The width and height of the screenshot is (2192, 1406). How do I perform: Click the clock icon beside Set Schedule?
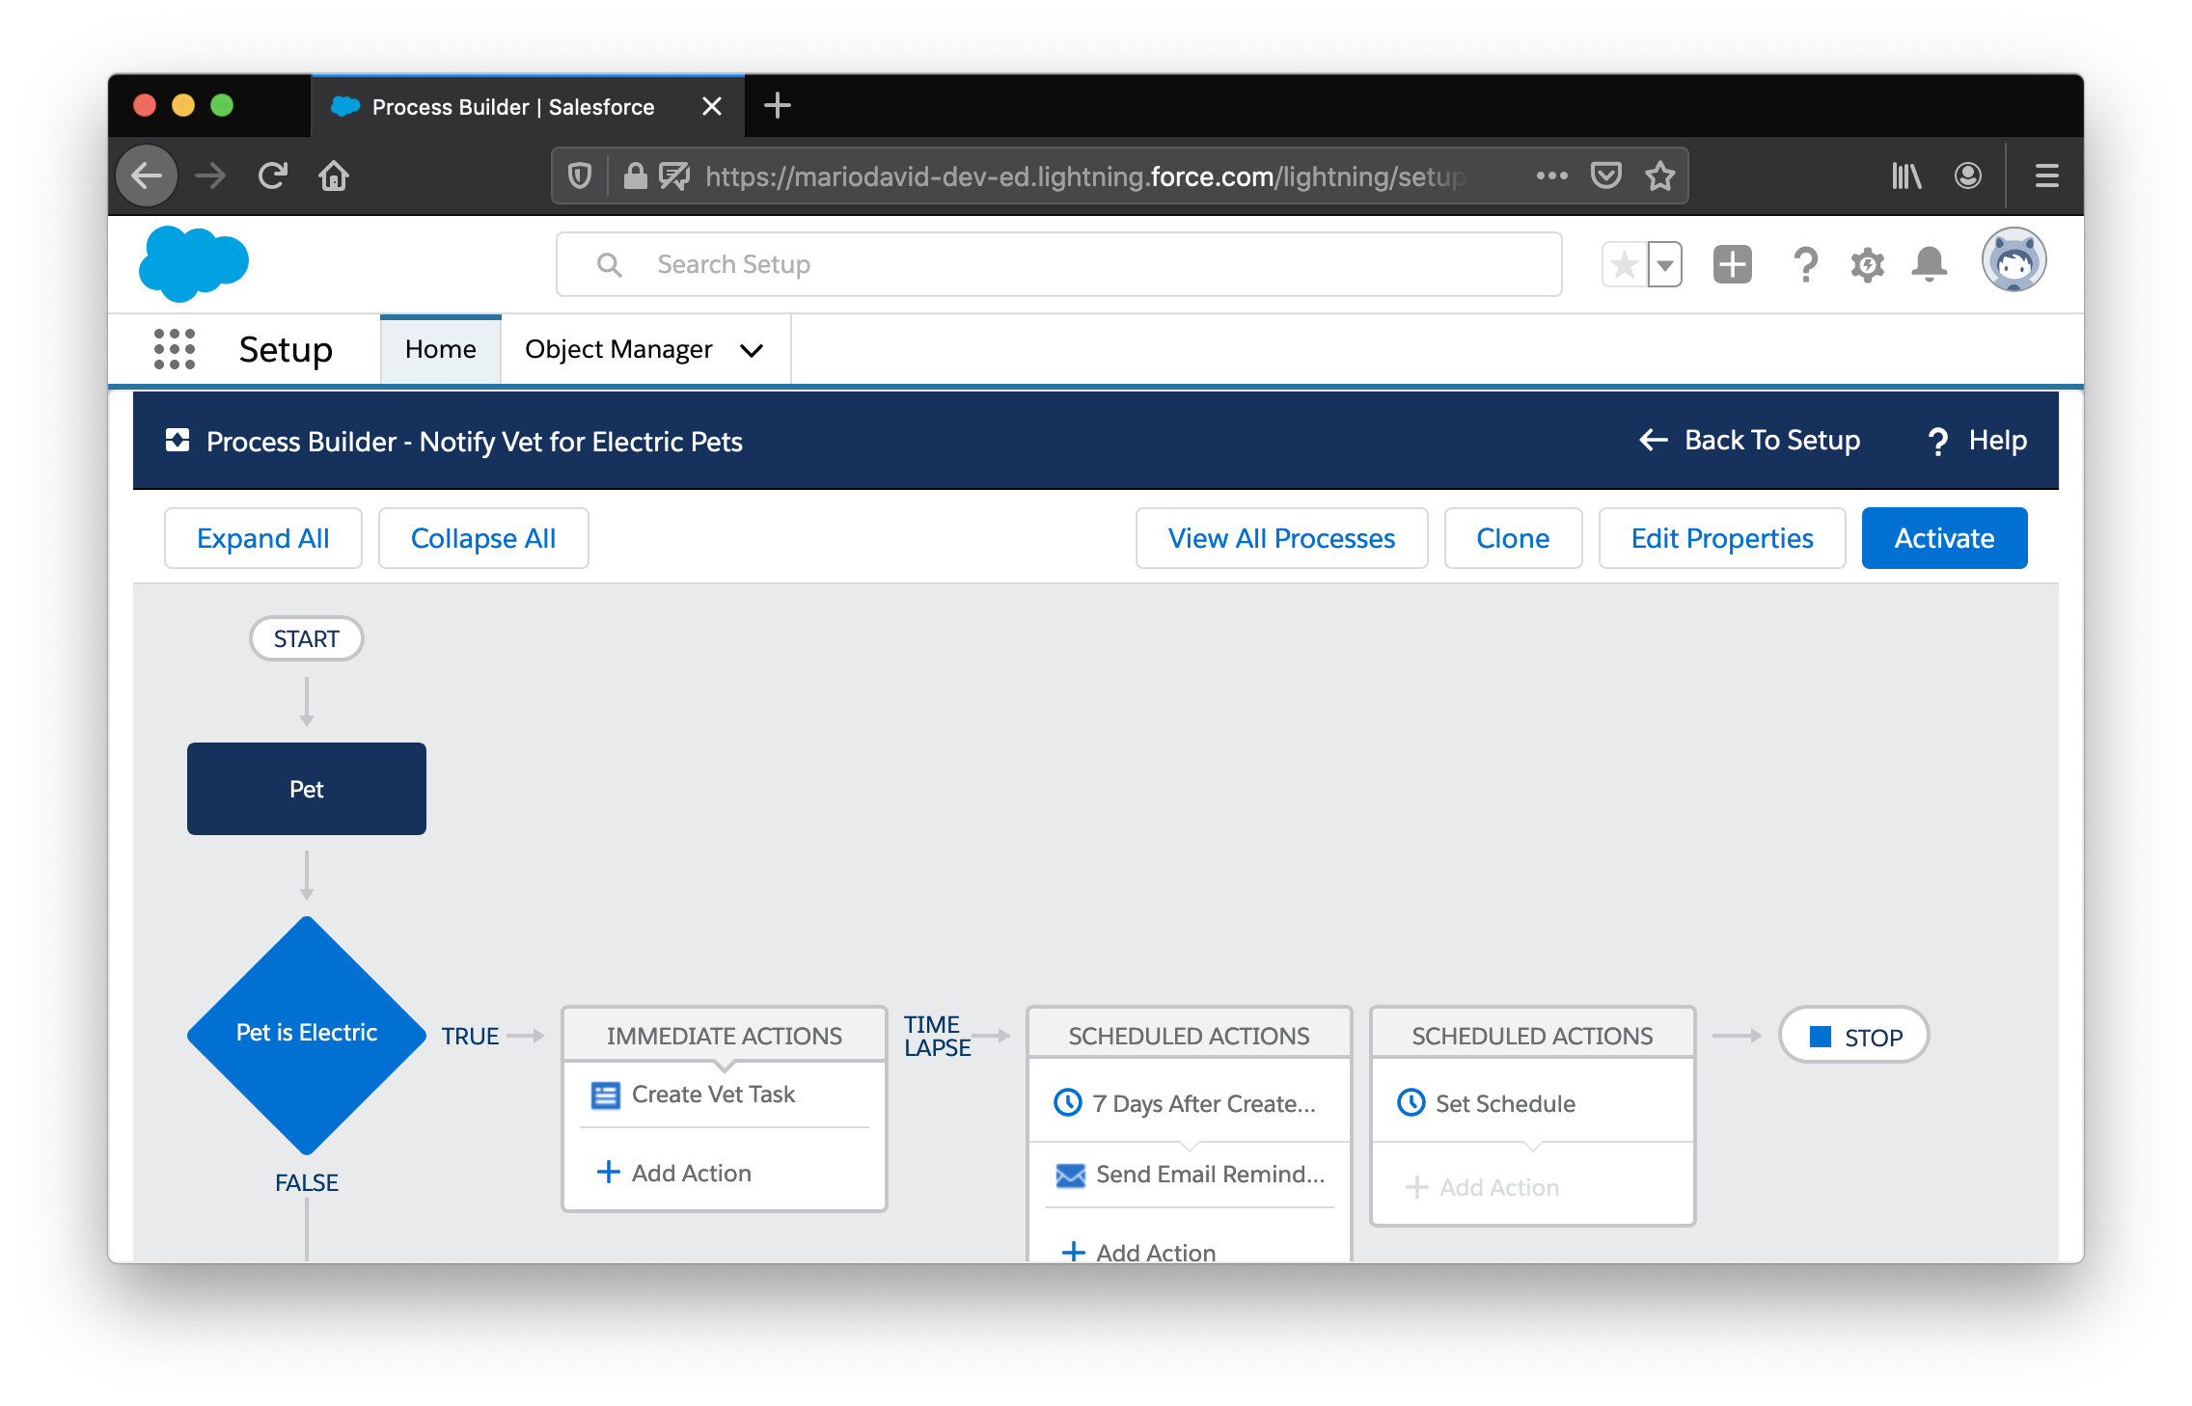tap(1411, 1102)
